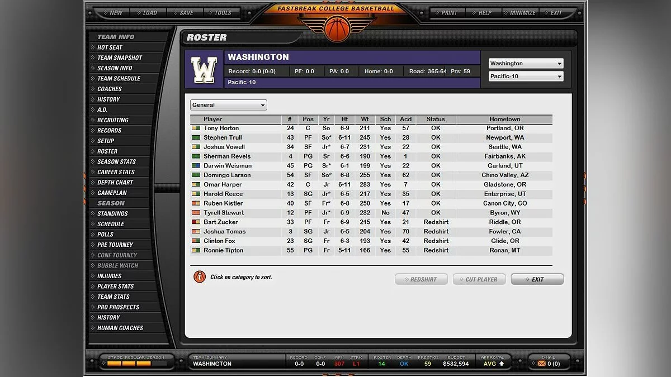Open Player Stats in sidebar
The width and height of the screenshot is (671, 377).
pyautogui.click(x=115, y=287)
